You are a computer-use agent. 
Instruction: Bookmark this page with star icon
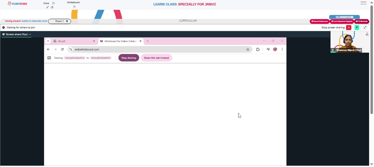pyautogui.click(x=248, y=50)
